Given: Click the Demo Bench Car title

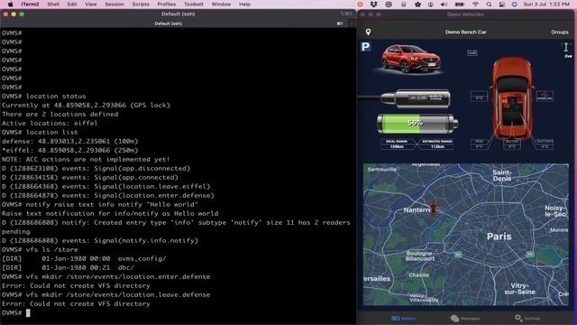Looking at the screenshot, I should (x=466, y=32).
